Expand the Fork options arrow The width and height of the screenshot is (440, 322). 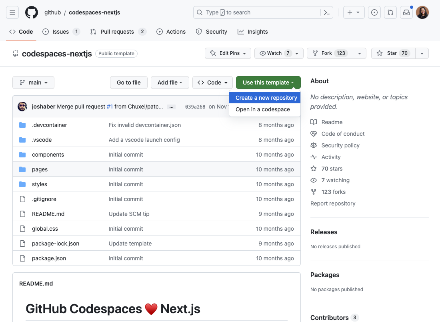[359, 53]
